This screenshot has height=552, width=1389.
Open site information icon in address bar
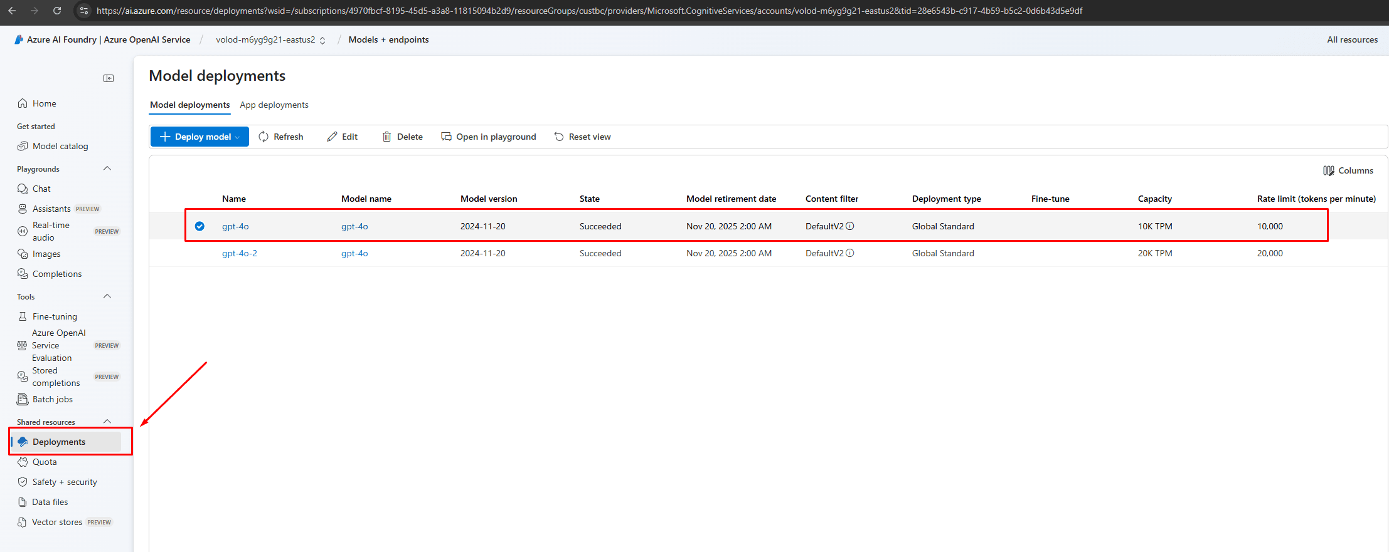[84, 11]
